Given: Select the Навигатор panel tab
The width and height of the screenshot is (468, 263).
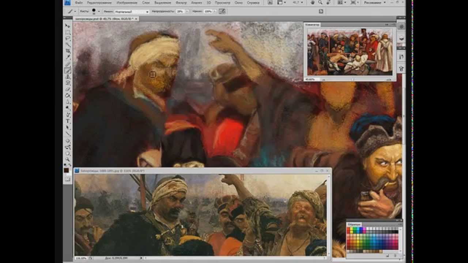Looking at the screenshot, I should point(313,25).
